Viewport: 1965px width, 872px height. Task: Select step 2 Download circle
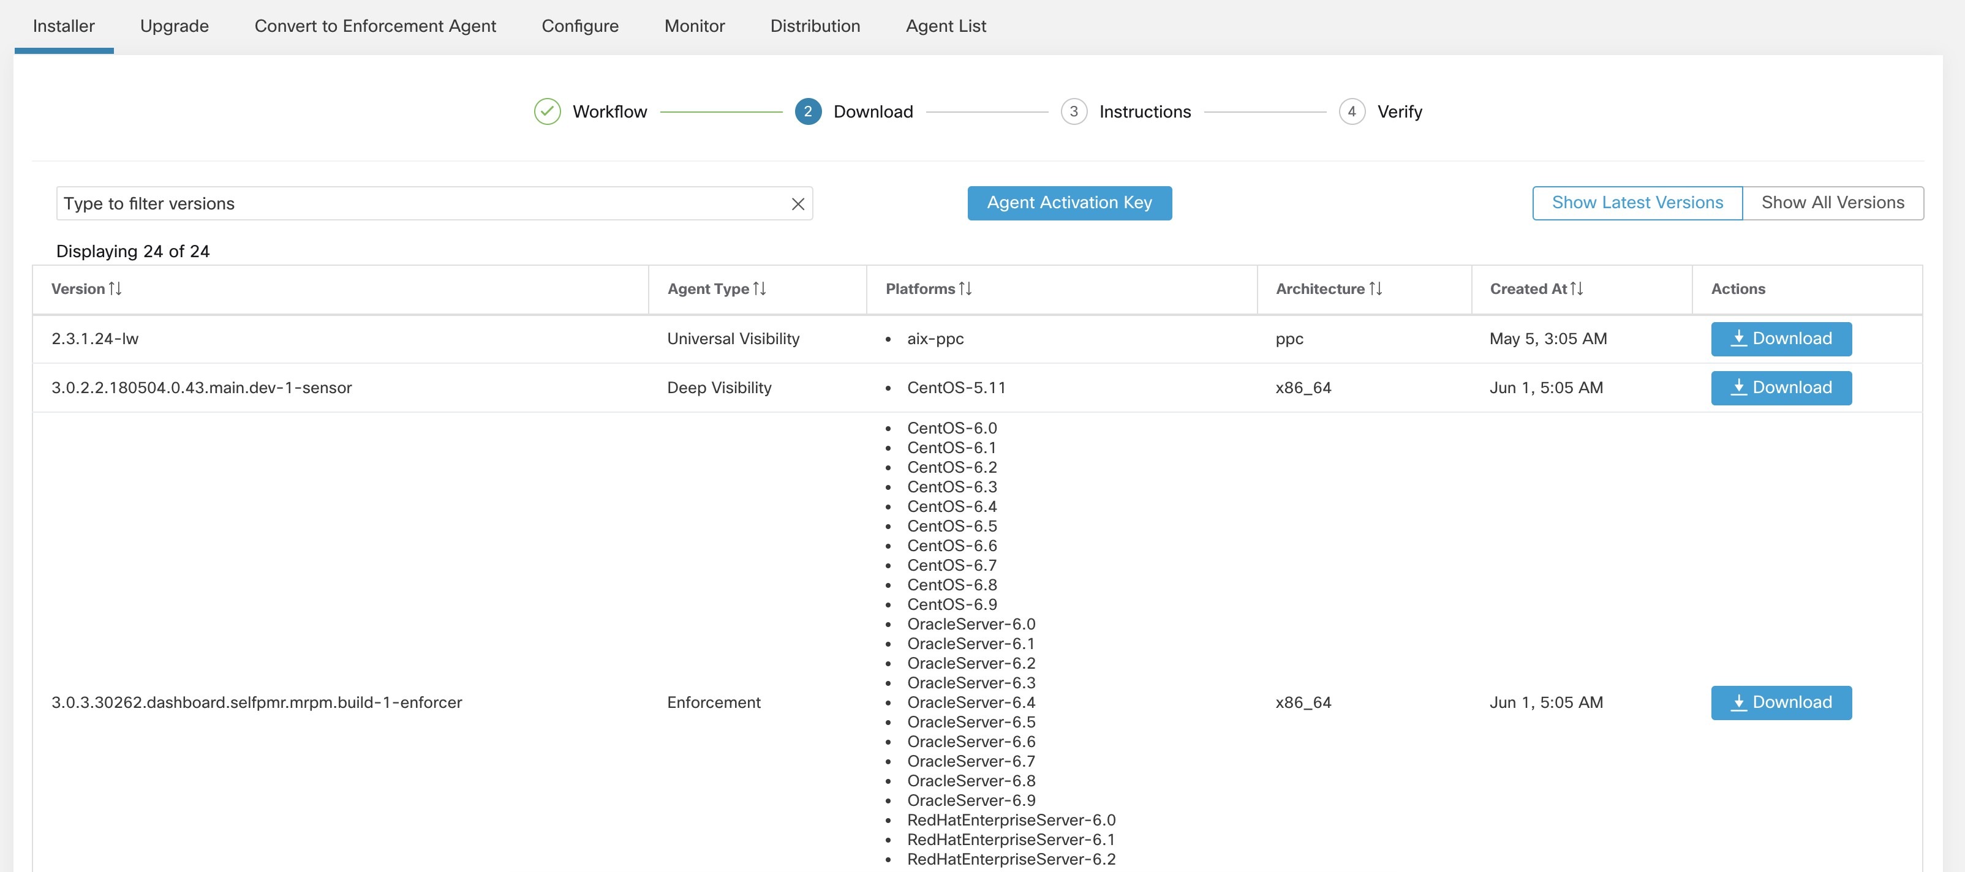[808, 111]
